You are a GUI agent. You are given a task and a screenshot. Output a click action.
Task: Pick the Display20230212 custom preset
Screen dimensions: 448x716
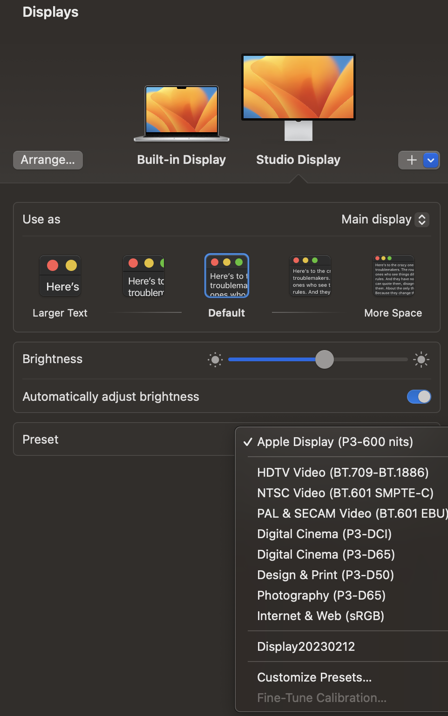[x=306, y=647]
